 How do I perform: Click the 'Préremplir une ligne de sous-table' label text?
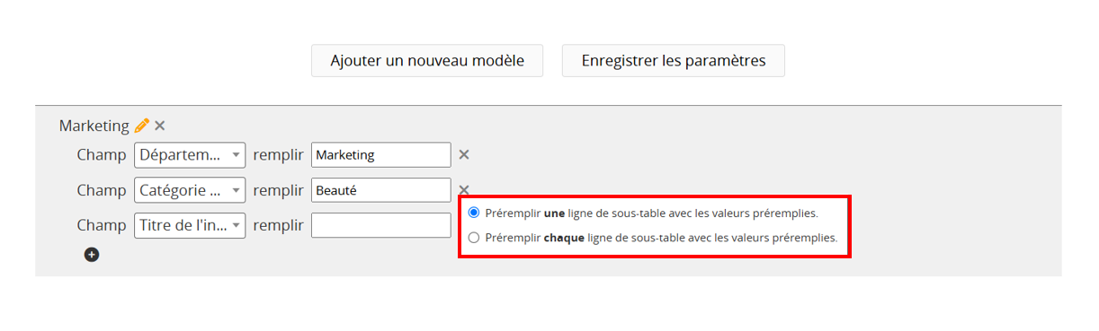pos(651,213)
